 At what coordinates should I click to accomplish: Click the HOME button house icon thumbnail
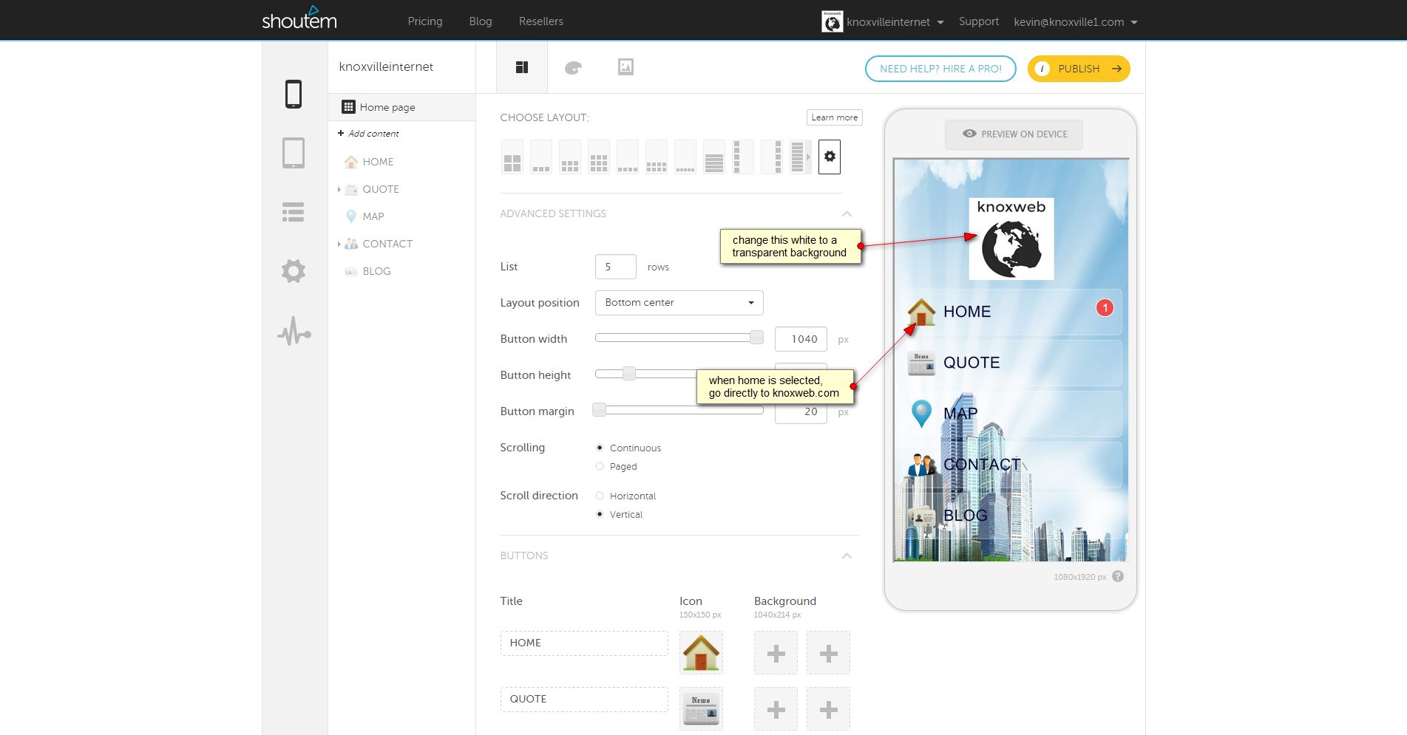coord(701,653)
